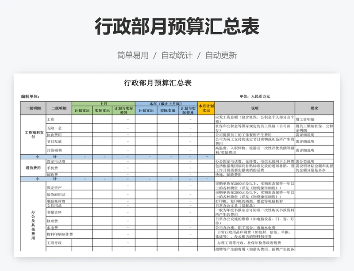
Task: Click the blue 本年（截止上月底） header cell
Action: pos(166,103)
